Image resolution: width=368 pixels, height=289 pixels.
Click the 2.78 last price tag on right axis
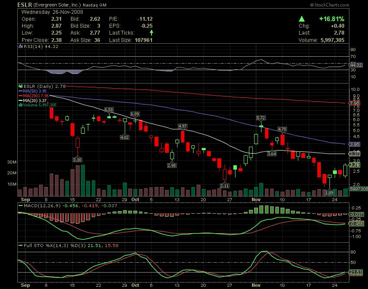pos(355,165)
